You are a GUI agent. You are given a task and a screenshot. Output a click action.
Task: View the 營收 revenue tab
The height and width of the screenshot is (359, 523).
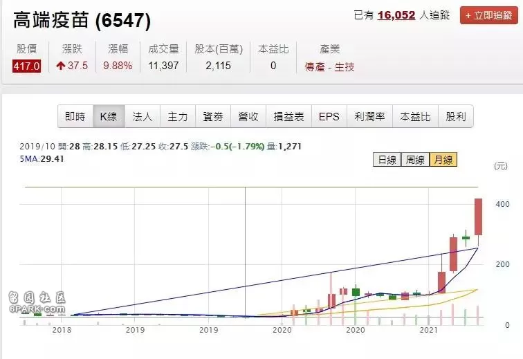248,116
